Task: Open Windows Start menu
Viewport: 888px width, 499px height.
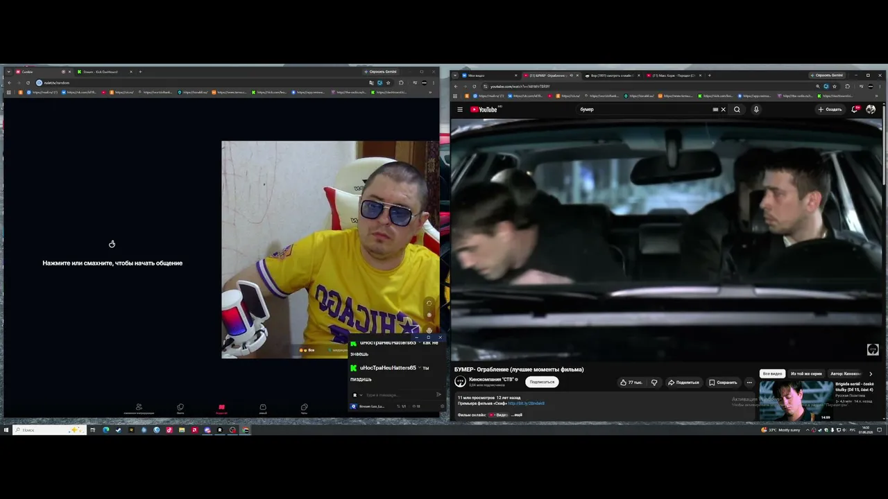Action: 6,430
